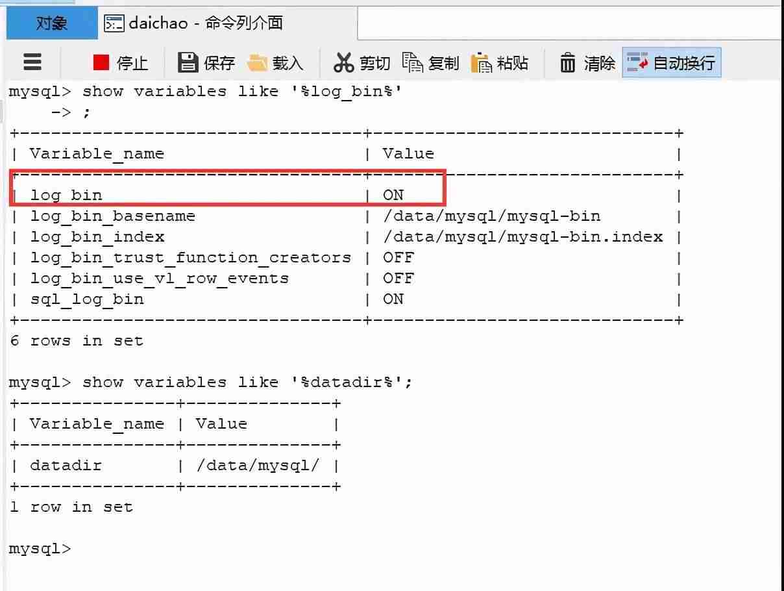
Task: Click the sql_log_bin variable name
Action: pyautogui.click(x=87, y=299)
